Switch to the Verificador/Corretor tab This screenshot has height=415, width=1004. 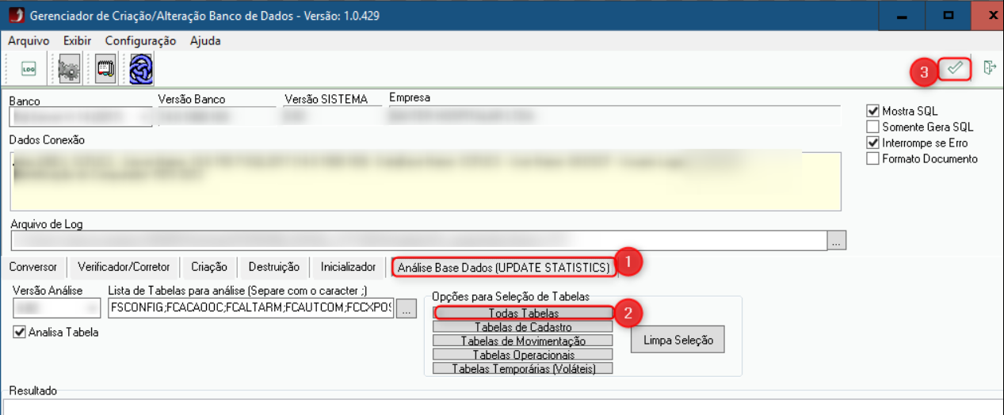click(124, 267)
